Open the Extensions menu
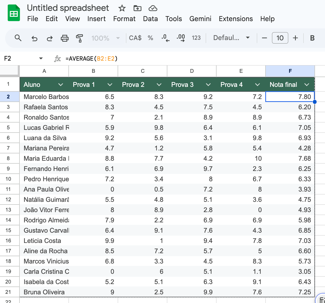325x303 pixels. click(x=236, y=19)
